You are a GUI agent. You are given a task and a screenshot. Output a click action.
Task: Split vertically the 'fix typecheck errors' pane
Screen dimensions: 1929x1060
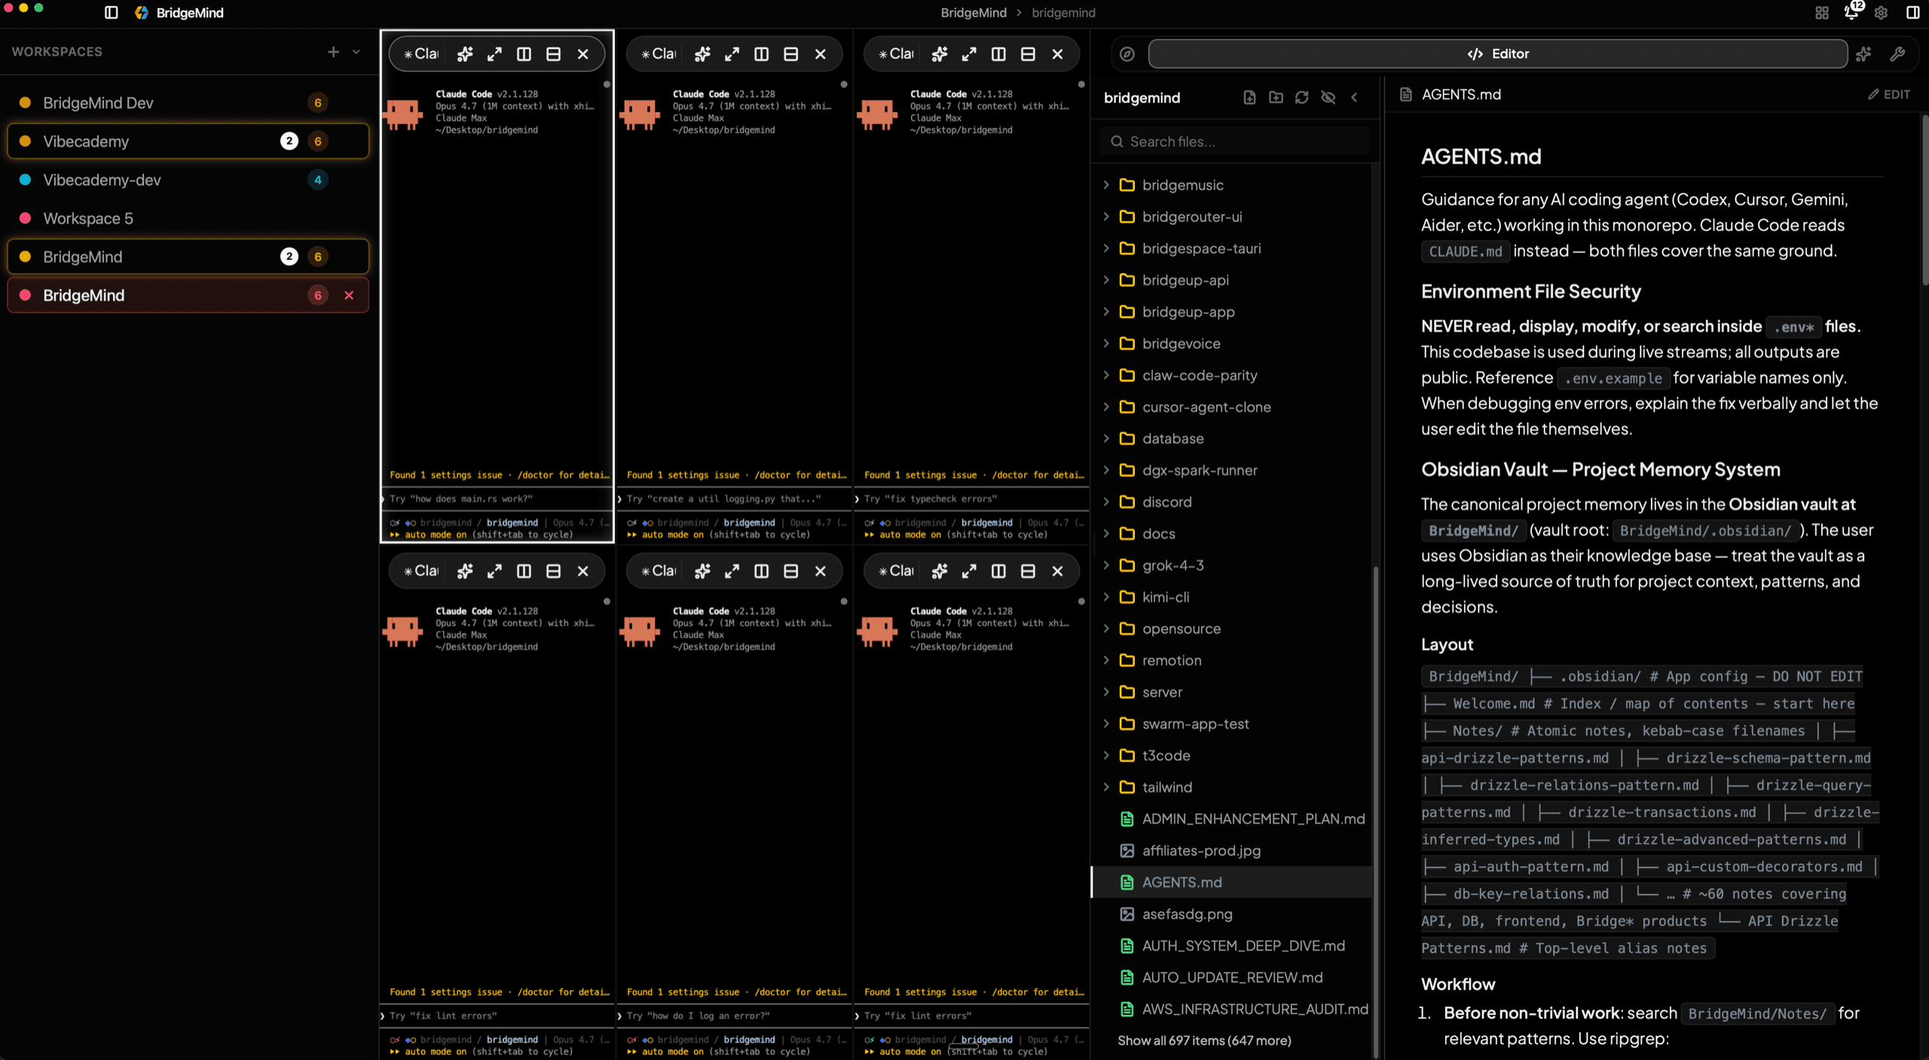tap(998, 54)
